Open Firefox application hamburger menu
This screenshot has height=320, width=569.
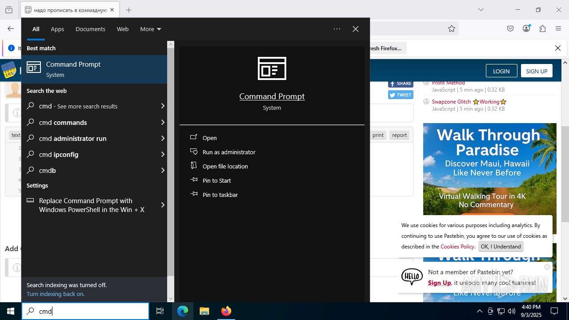click(558, 28)
